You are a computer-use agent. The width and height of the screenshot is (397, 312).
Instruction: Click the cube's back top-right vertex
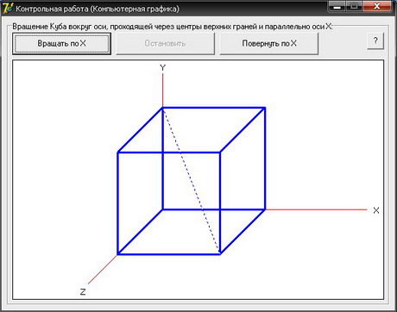(x=265, y=108)
